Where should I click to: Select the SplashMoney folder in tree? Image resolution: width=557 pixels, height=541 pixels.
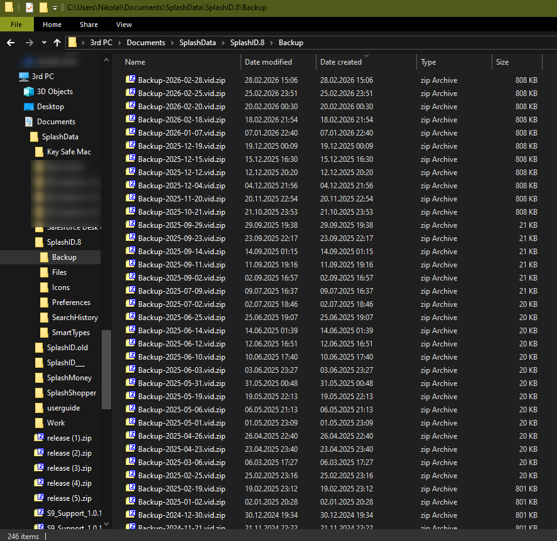pyautogui.click(x=69, y=378)
